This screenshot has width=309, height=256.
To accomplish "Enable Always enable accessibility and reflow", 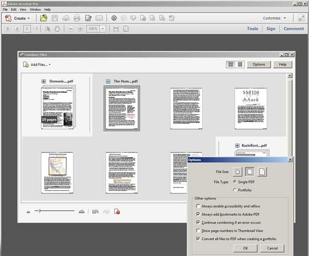I will click(x=198, y=206).
